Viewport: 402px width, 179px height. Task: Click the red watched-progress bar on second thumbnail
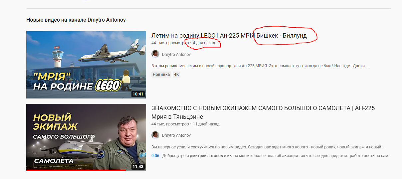[76, 170]
